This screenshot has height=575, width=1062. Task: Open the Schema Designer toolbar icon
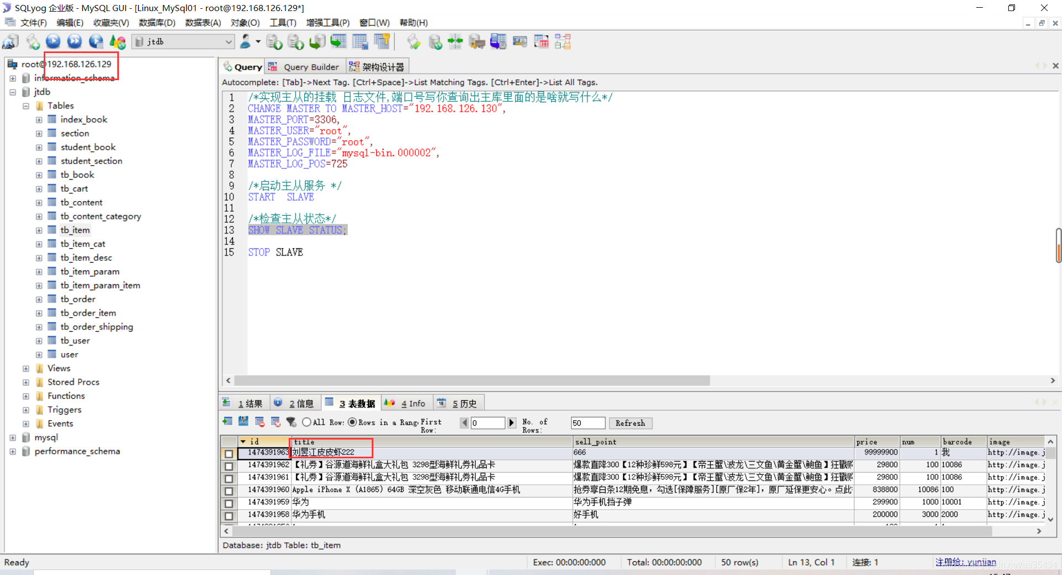pyautogui.click(x=563, y=41)
